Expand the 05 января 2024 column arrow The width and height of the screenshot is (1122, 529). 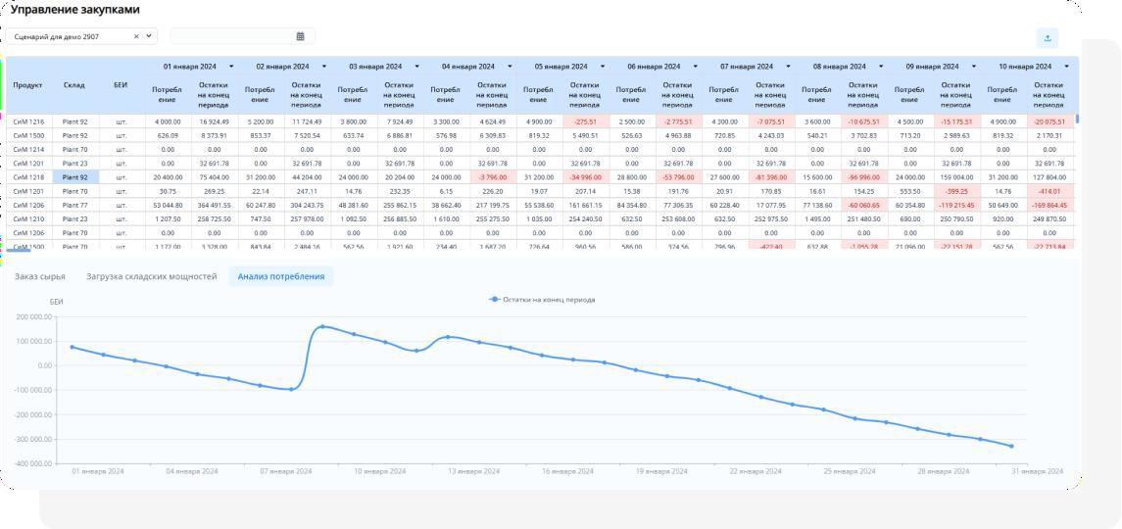tap(603, 66)
